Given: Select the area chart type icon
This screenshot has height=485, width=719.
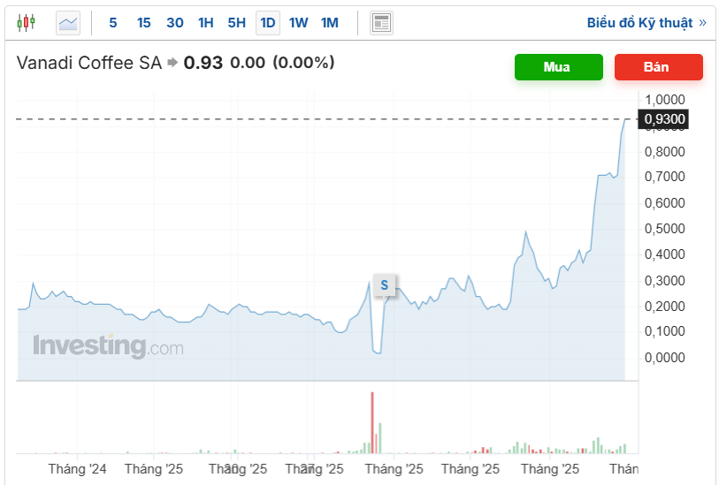Looking at the screenshot, I should coord(68,23).
